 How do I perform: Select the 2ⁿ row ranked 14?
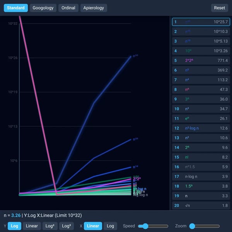tap(201, 148)
